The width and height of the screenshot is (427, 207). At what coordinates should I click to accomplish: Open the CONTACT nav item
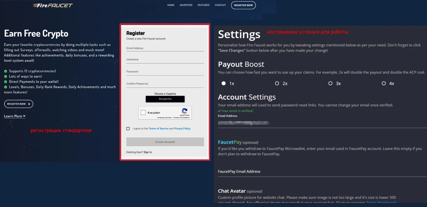click(x=220, y=5)
